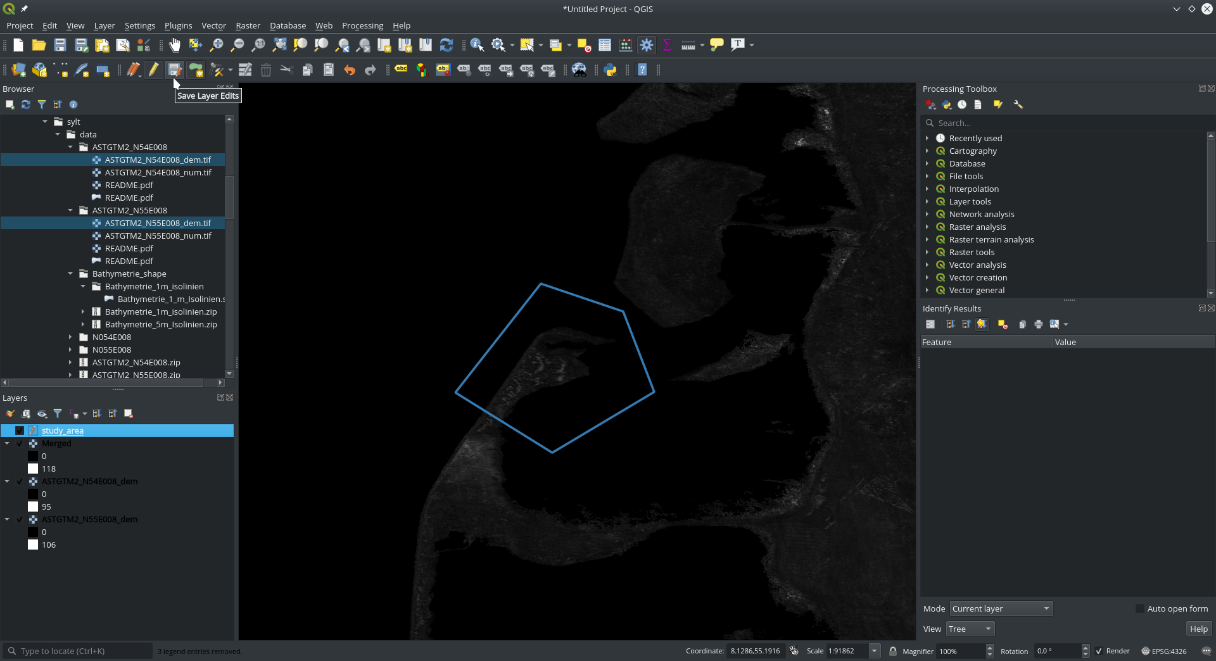Screen dimensions: 1216x661
Task: Click the Refresh map icon
Action: point(447,45)
